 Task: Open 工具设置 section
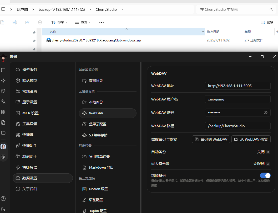pyautogui.click(x=43, y=124)
